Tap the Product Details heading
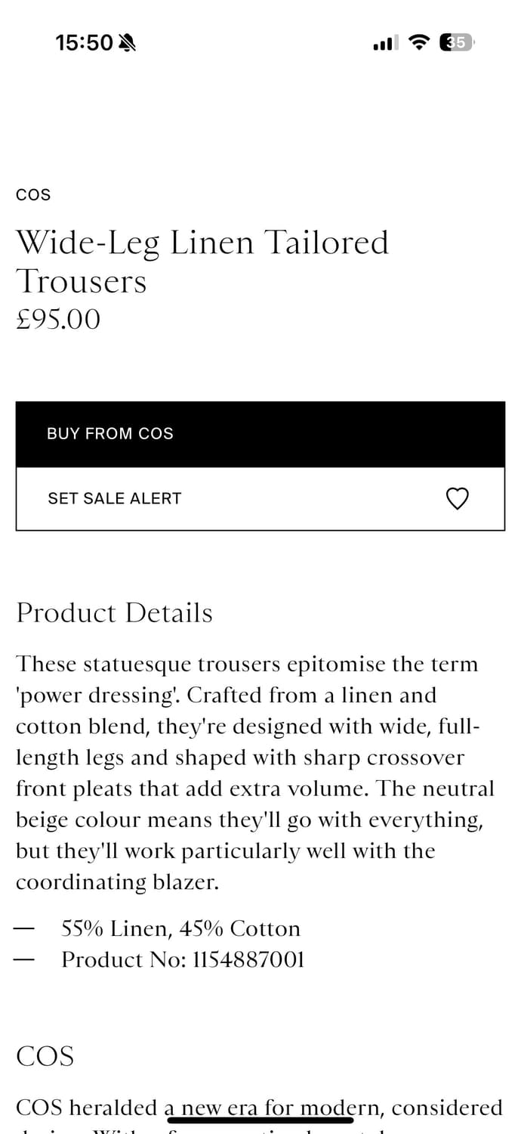Image resolution: width=521 pixels, height=1134 pixels. coord(115,612)
